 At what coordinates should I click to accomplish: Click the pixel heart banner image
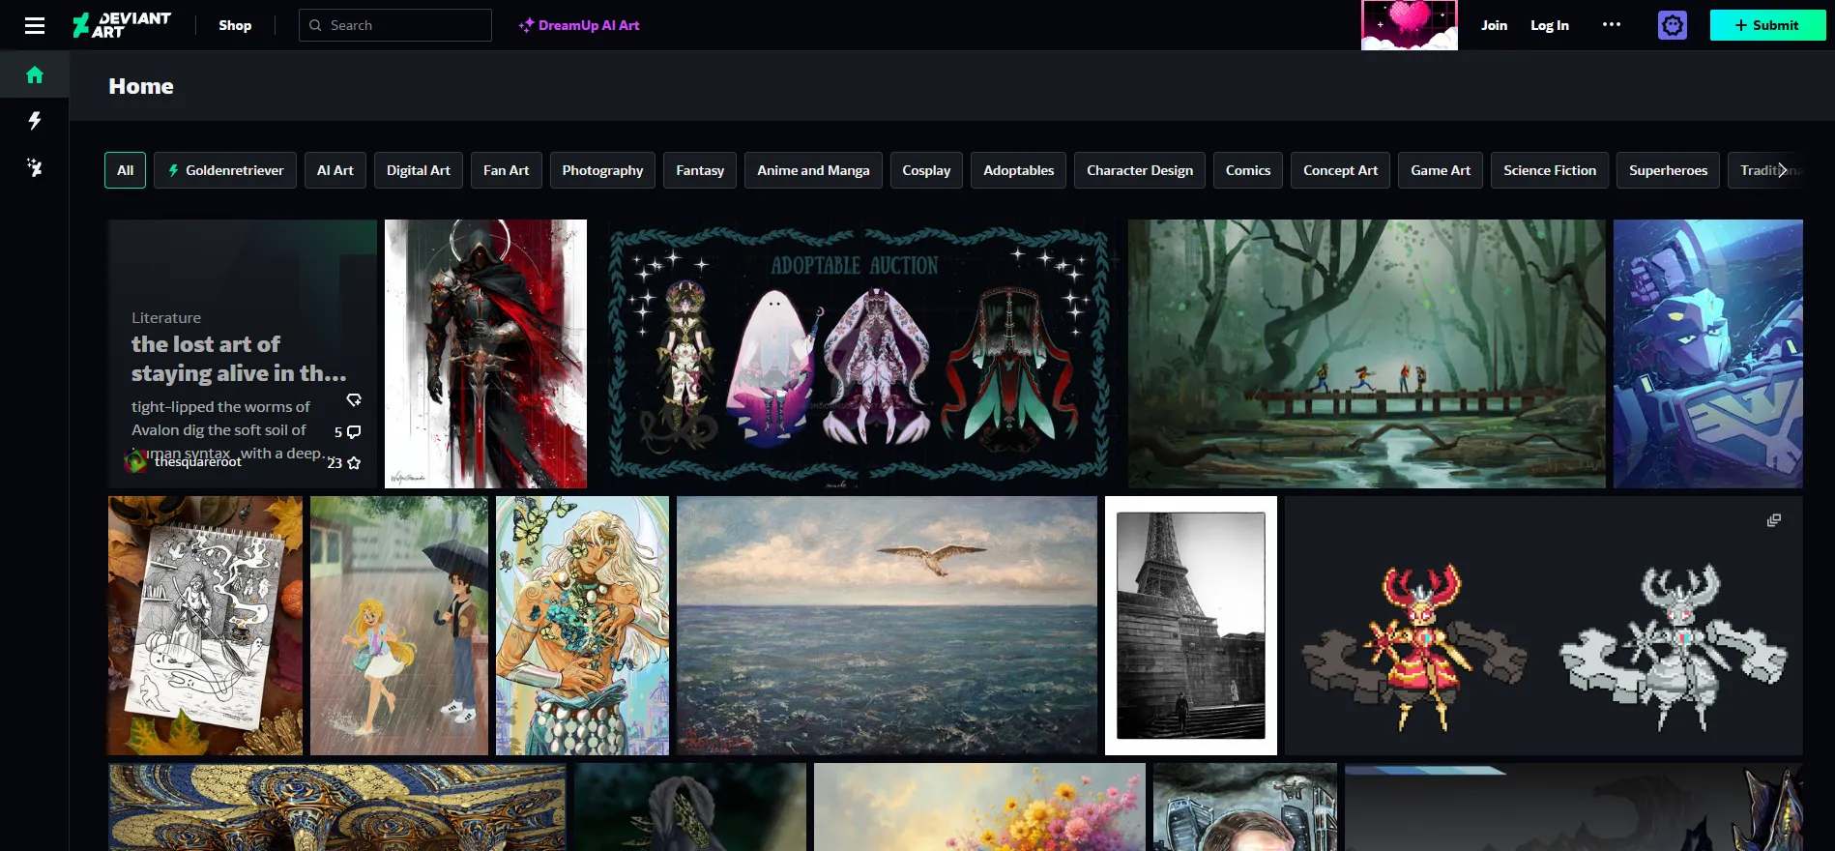(1409, 25)
